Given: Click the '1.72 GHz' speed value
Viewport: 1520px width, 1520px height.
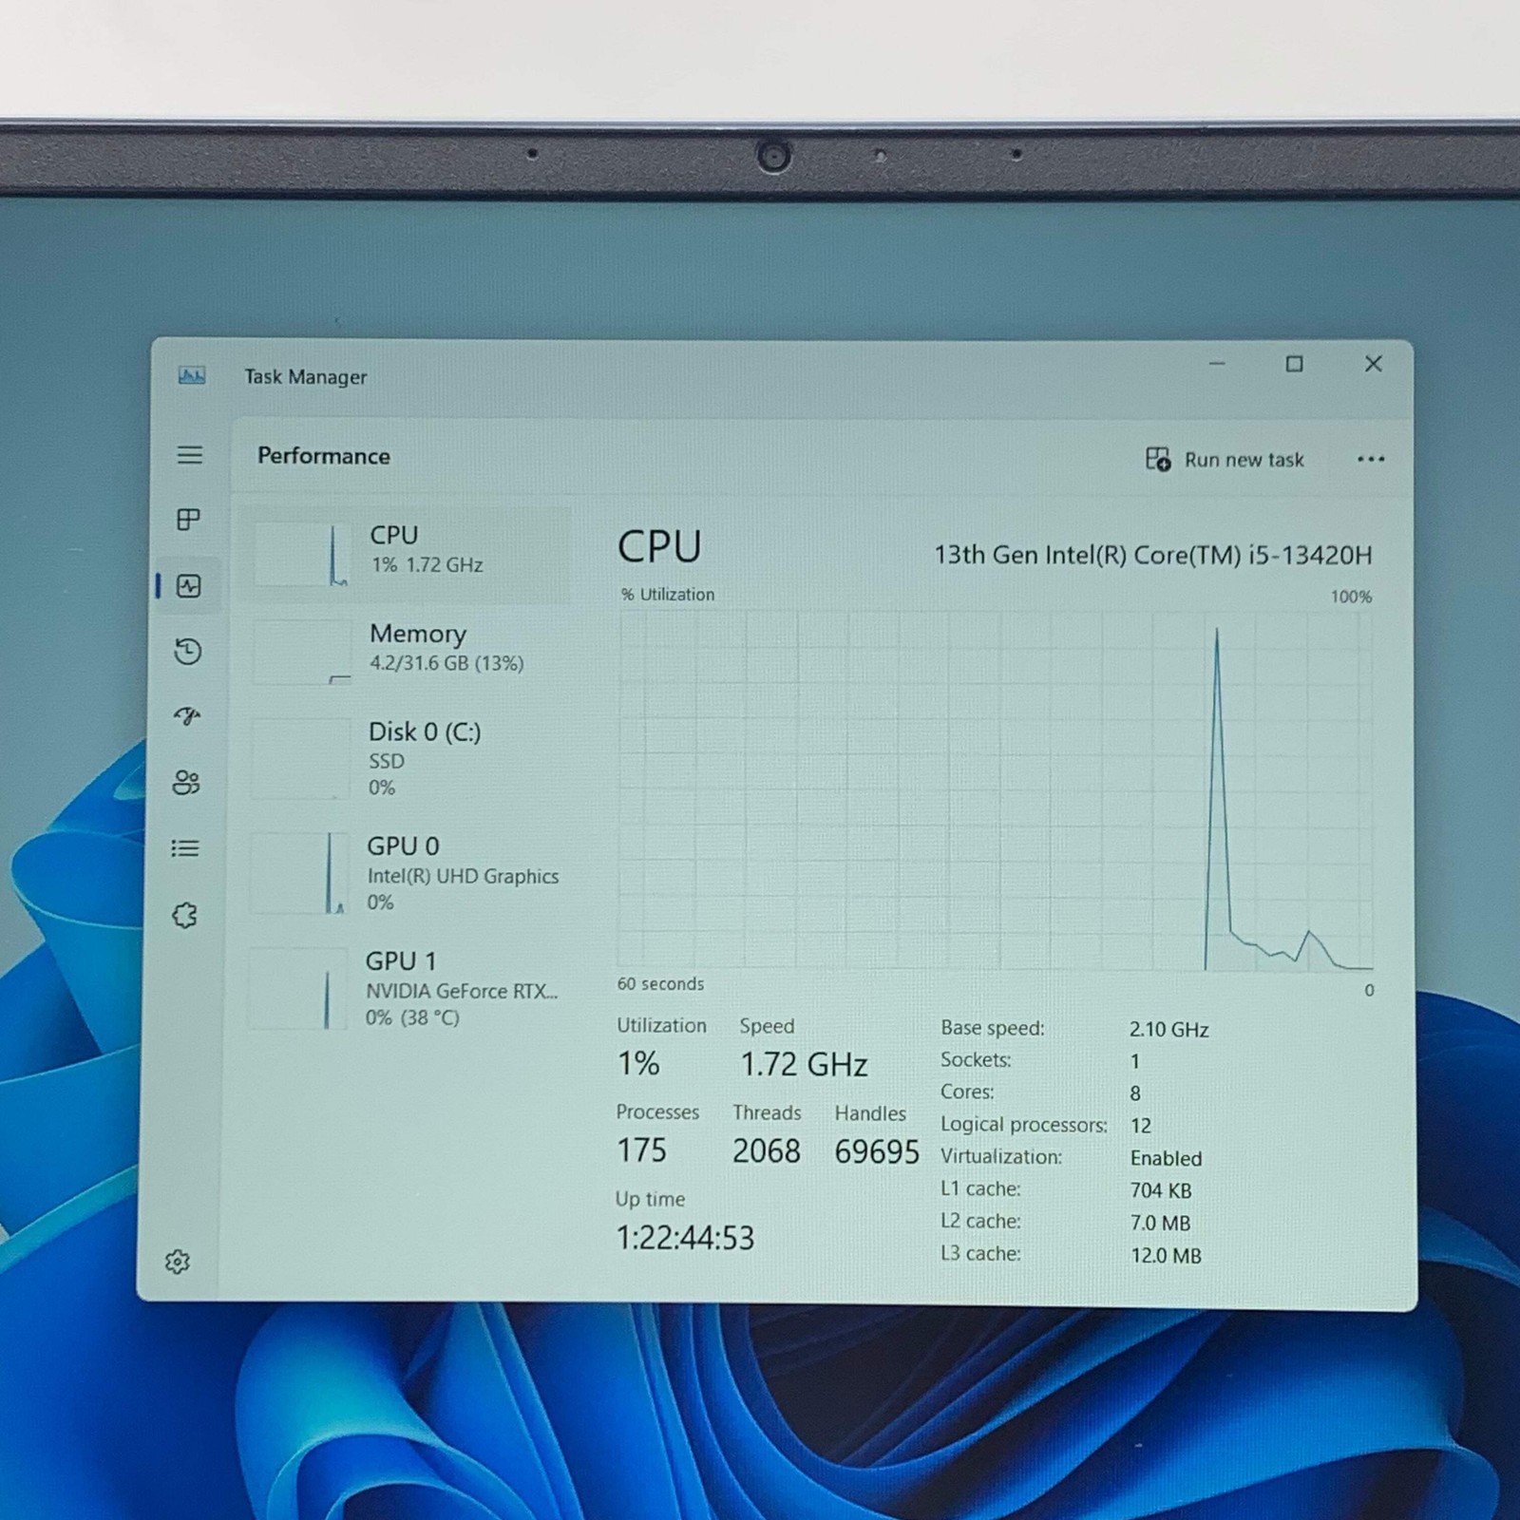Looking at the screenshot, I should coord(804,1064).
